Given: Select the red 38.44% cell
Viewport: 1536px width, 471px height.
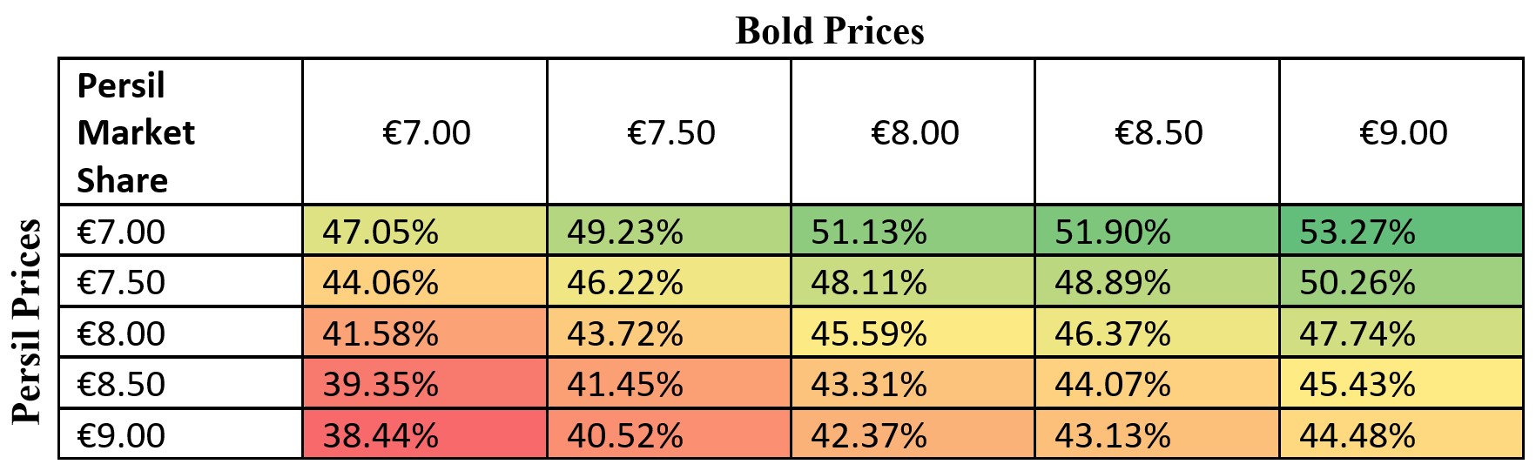Looking at the screenshot, I should 426,434.
